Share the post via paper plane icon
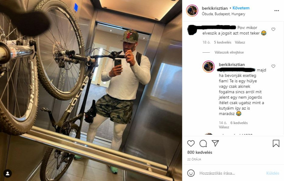Screen dimensions: 284x181 (x=215, y=143)
